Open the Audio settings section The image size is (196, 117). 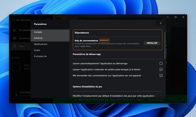pos(50,50)
